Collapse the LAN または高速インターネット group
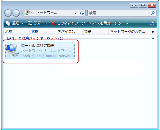Screen dimensions: 160x130 pyautogui.click(x=153, y=39)
